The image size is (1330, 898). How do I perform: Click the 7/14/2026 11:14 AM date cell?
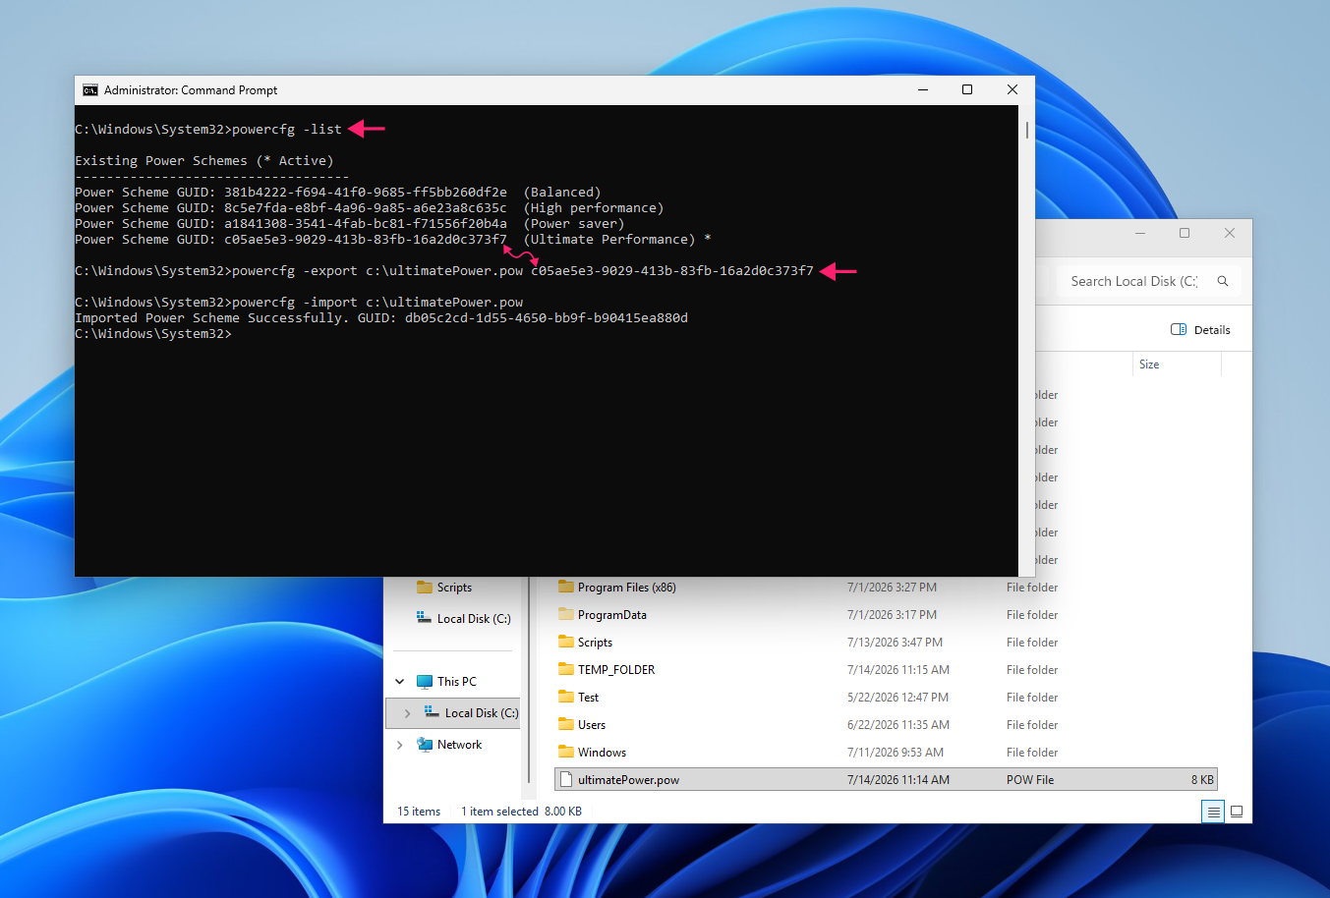point(898,780)
